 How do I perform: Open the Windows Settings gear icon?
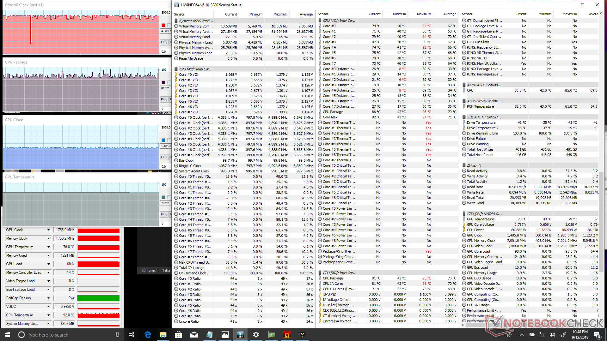(256, 335)
